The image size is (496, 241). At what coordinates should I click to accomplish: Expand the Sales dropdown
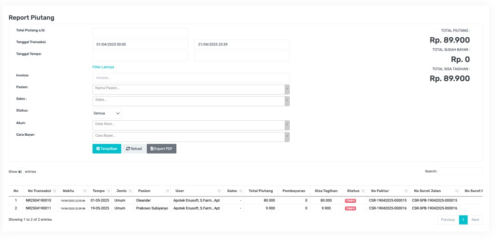tap(191, 101)
